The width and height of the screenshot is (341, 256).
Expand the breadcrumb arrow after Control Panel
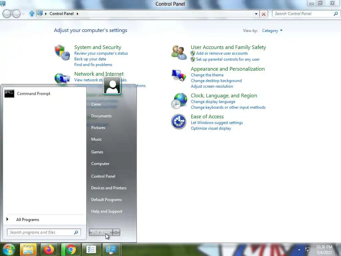point(77,14)
